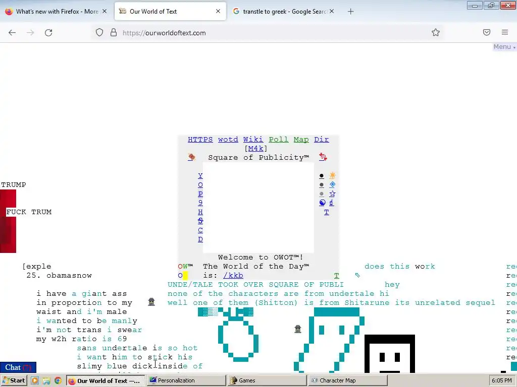
Task: Click the blue yin-yang icon link
Action: [x=323, y=203]
